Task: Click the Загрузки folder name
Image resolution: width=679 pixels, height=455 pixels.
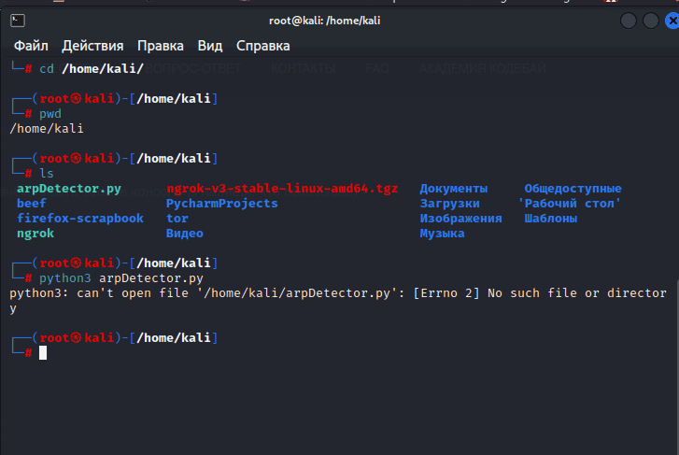Action: (x=449, y=204)
